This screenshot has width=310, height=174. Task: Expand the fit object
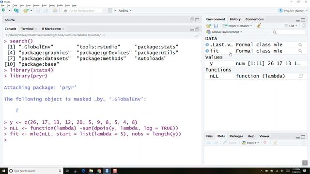(207, 51)
